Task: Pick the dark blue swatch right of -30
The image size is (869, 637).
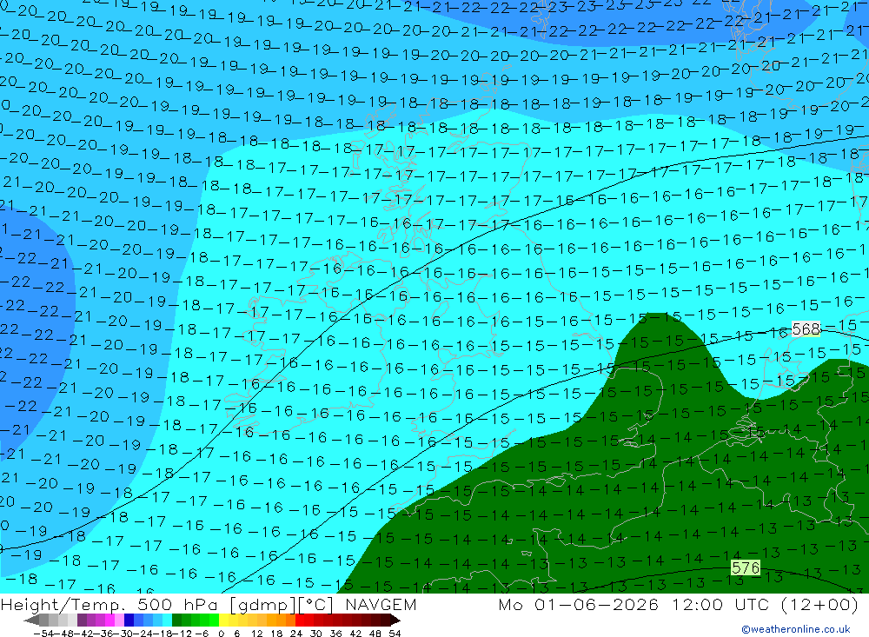Action: pos(129,620)
